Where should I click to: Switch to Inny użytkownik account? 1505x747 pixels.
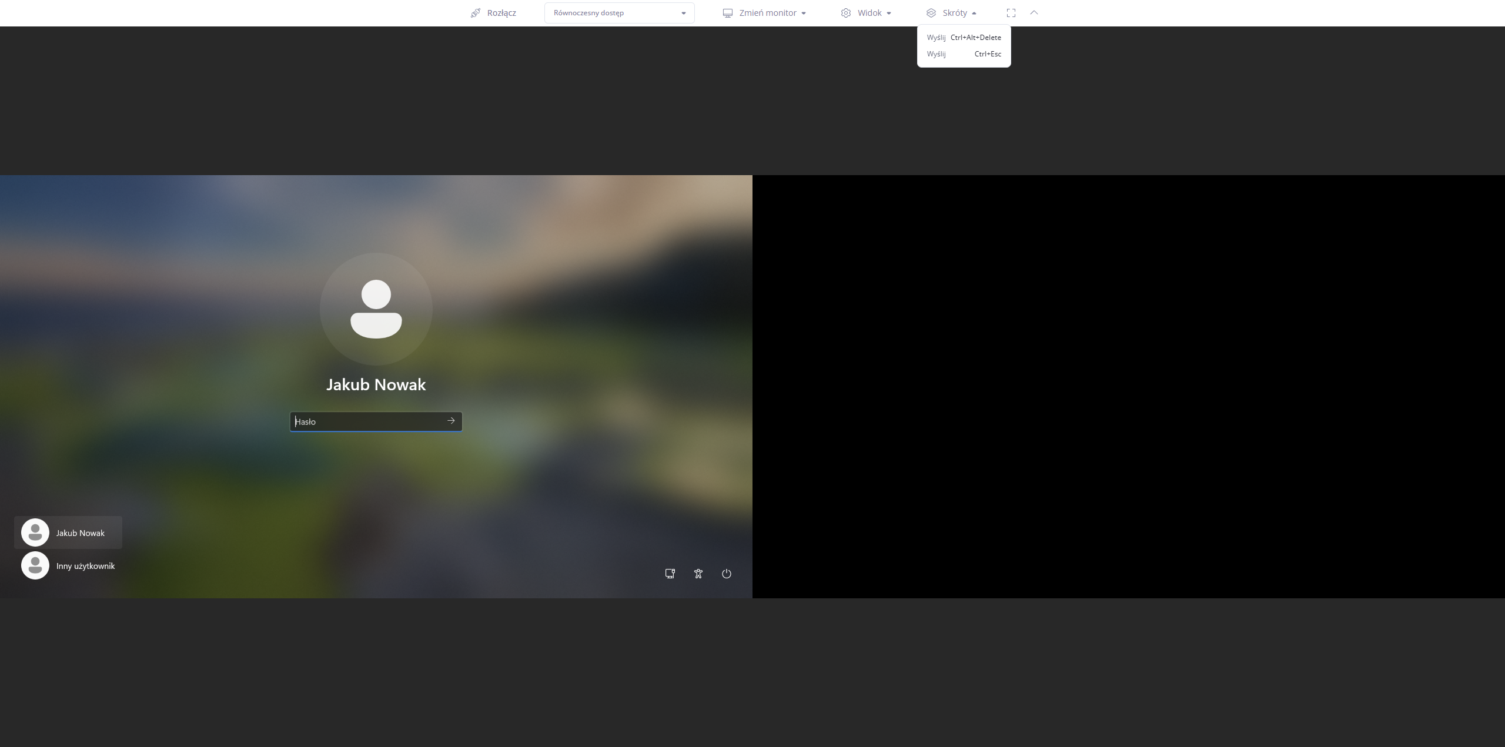pos(68,566)
